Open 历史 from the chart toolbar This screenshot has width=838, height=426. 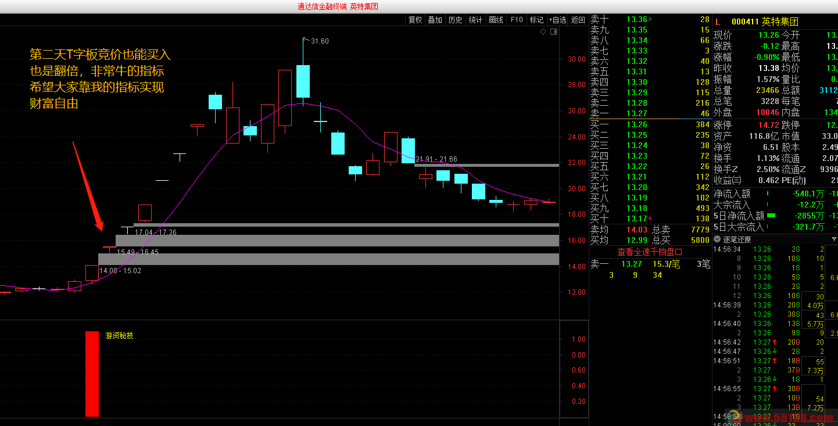pyautogui.click(x=455, y=20)
